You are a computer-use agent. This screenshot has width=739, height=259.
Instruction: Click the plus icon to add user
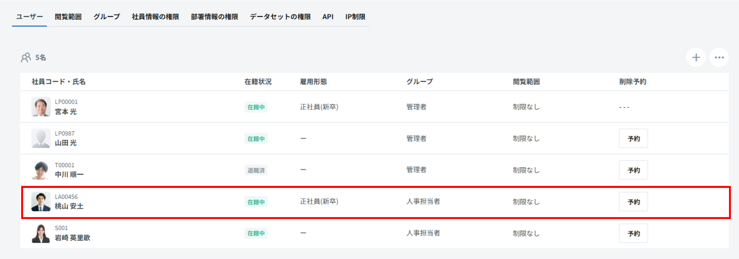(695, 58)
